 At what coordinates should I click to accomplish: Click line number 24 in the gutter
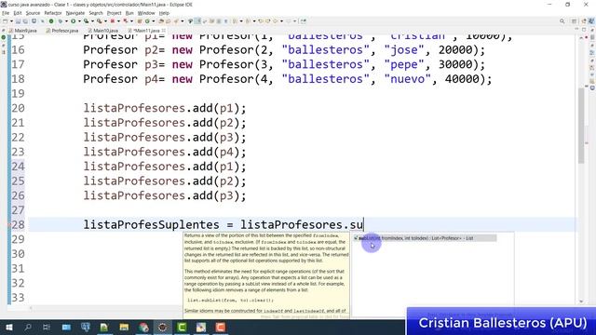click(x=18, y=167)
